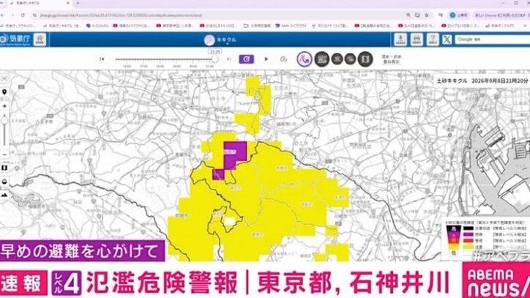Screen dimensions: 530x298
Task: Click the map pin location icon
Action: [x=4, y=92]
